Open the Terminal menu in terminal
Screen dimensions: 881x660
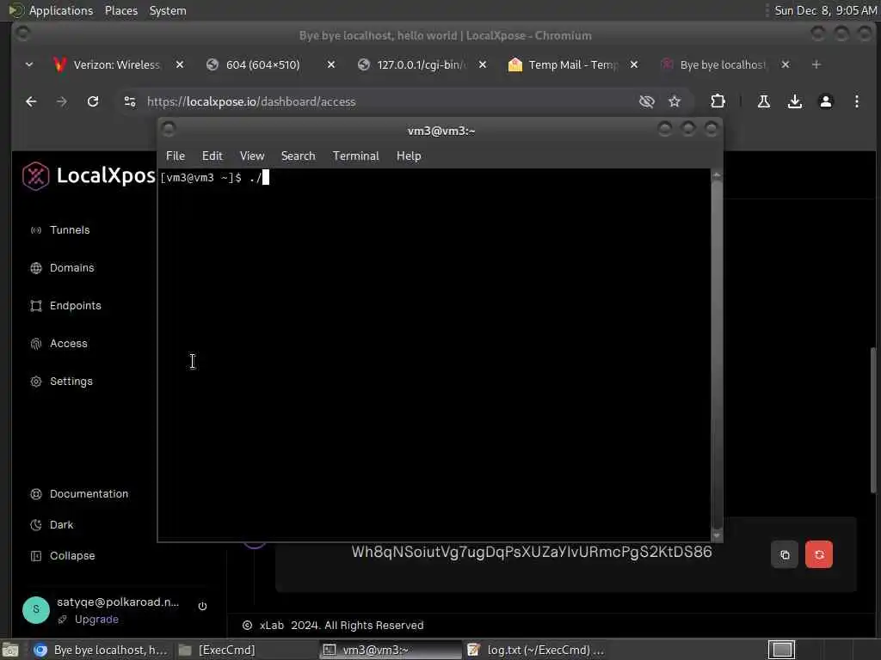(355, 156)
